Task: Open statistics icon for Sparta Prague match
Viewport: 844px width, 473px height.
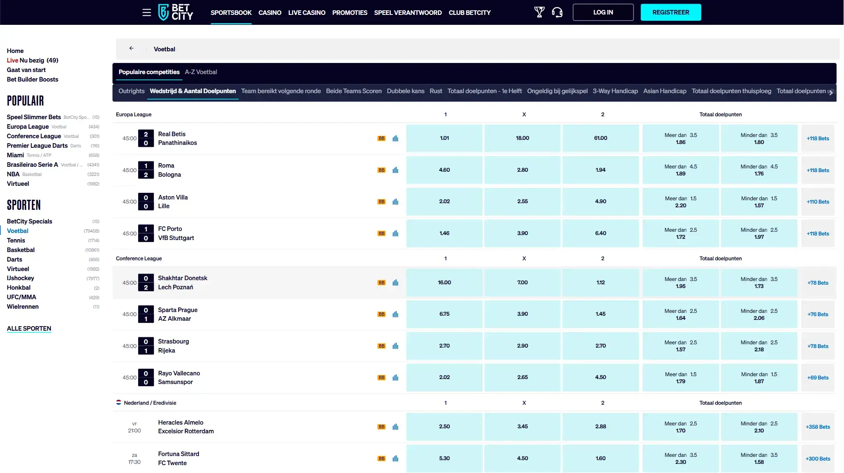Action: click(x=395, y=315)
